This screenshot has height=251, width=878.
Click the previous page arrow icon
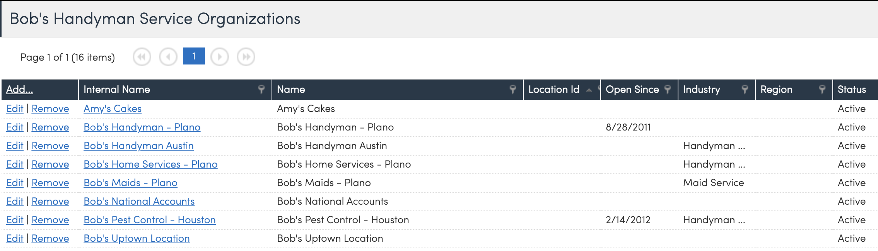(x=168, y=57)
